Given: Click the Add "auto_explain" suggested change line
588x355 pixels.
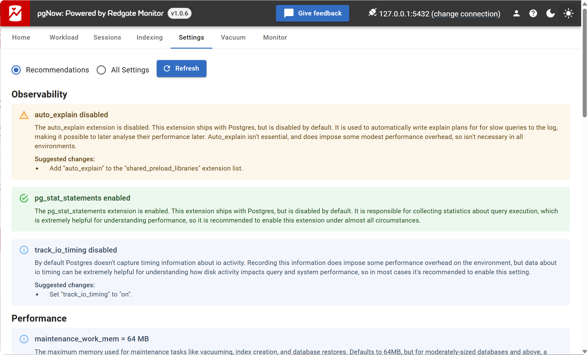Looking at the screenshot, I should [x=146, y=168].
